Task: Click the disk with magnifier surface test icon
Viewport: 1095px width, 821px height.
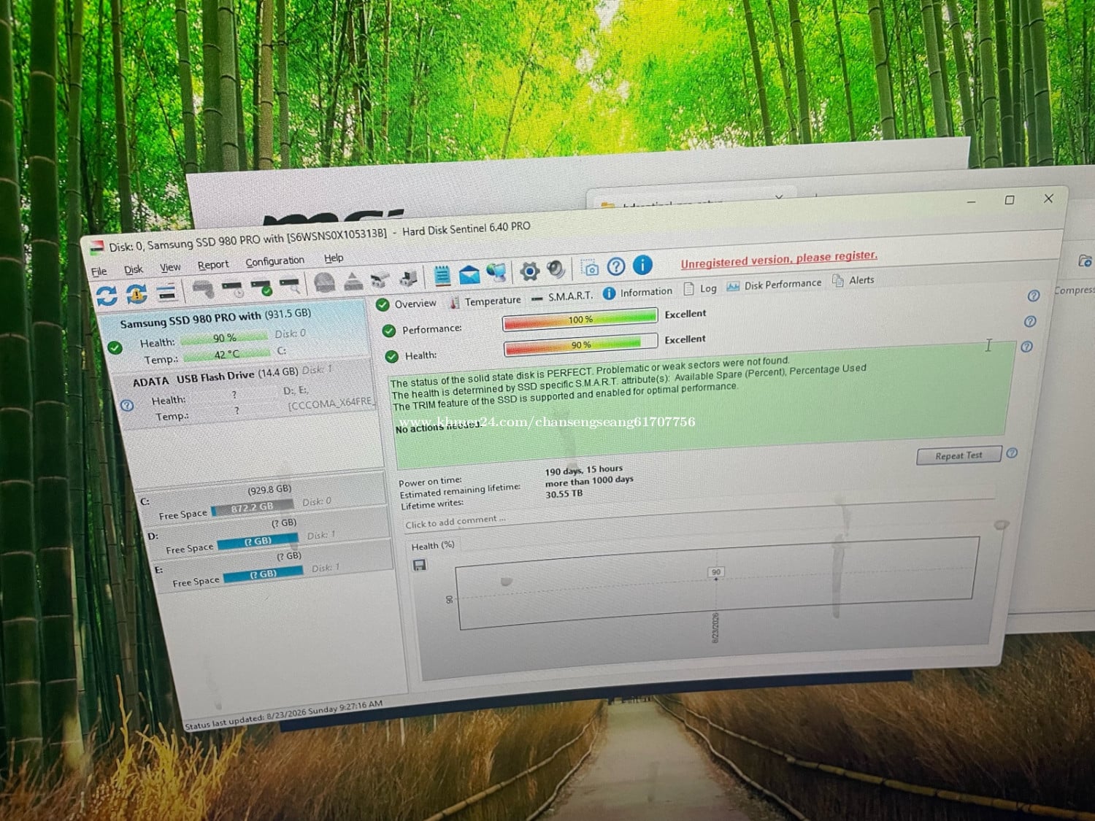Action: point(290,285)
